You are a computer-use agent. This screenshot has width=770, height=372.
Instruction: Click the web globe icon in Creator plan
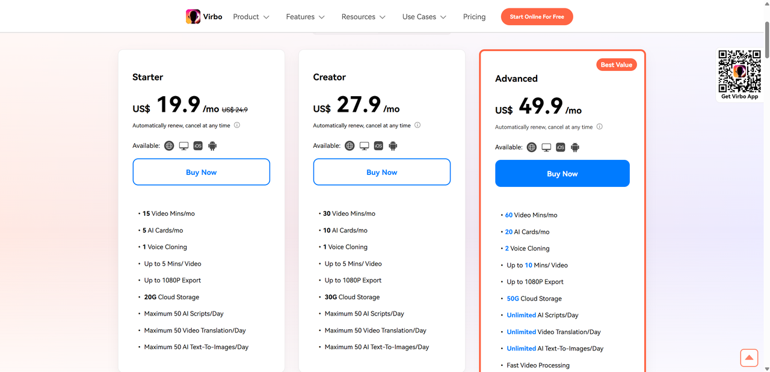tap(350, 145)
